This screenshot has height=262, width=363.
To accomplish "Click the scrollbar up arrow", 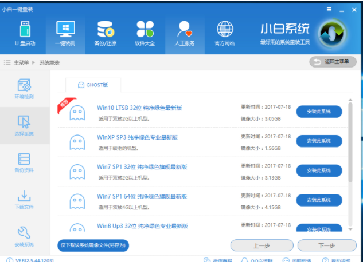I will point(350,100).
